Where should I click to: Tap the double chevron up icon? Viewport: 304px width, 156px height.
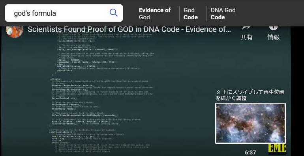pos(218,92)
